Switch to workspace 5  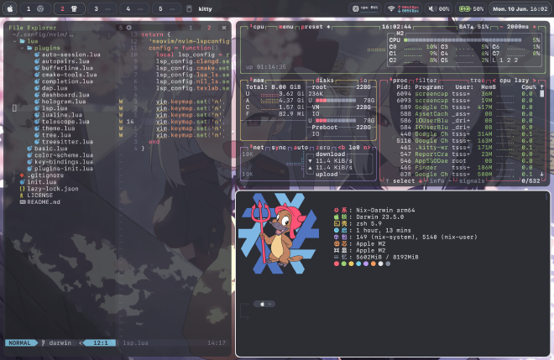pos(167,9)
